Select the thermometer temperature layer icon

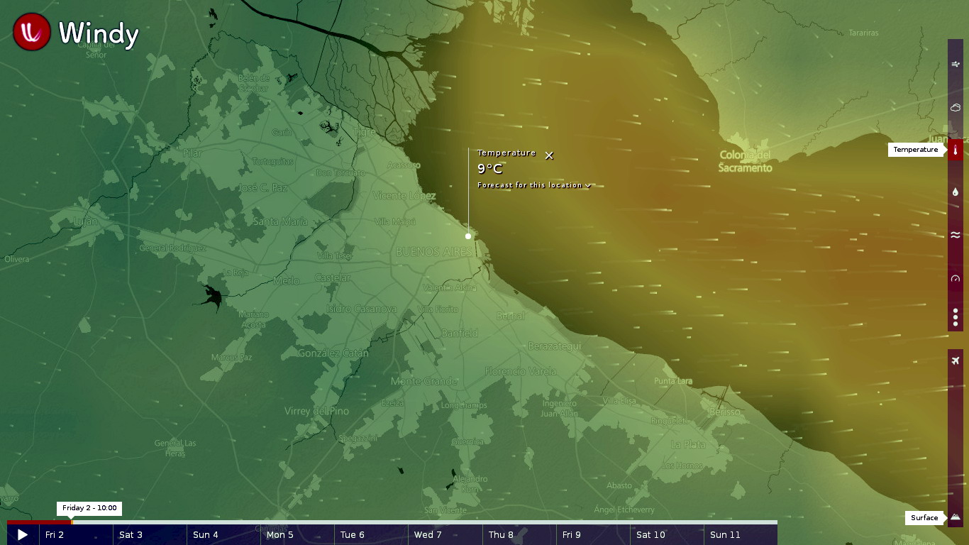click(x=956, y=150)
